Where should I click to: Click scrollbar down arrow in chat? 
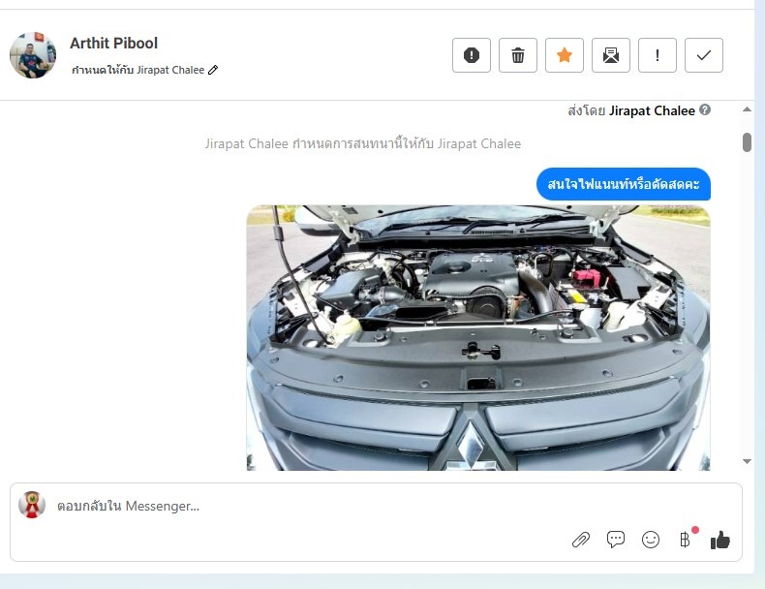coord(747,461)
